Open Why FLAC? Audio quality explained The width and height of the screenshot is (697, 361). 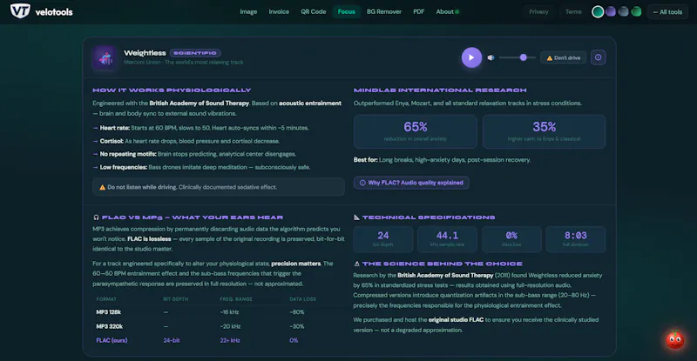[x=411, y=183]
